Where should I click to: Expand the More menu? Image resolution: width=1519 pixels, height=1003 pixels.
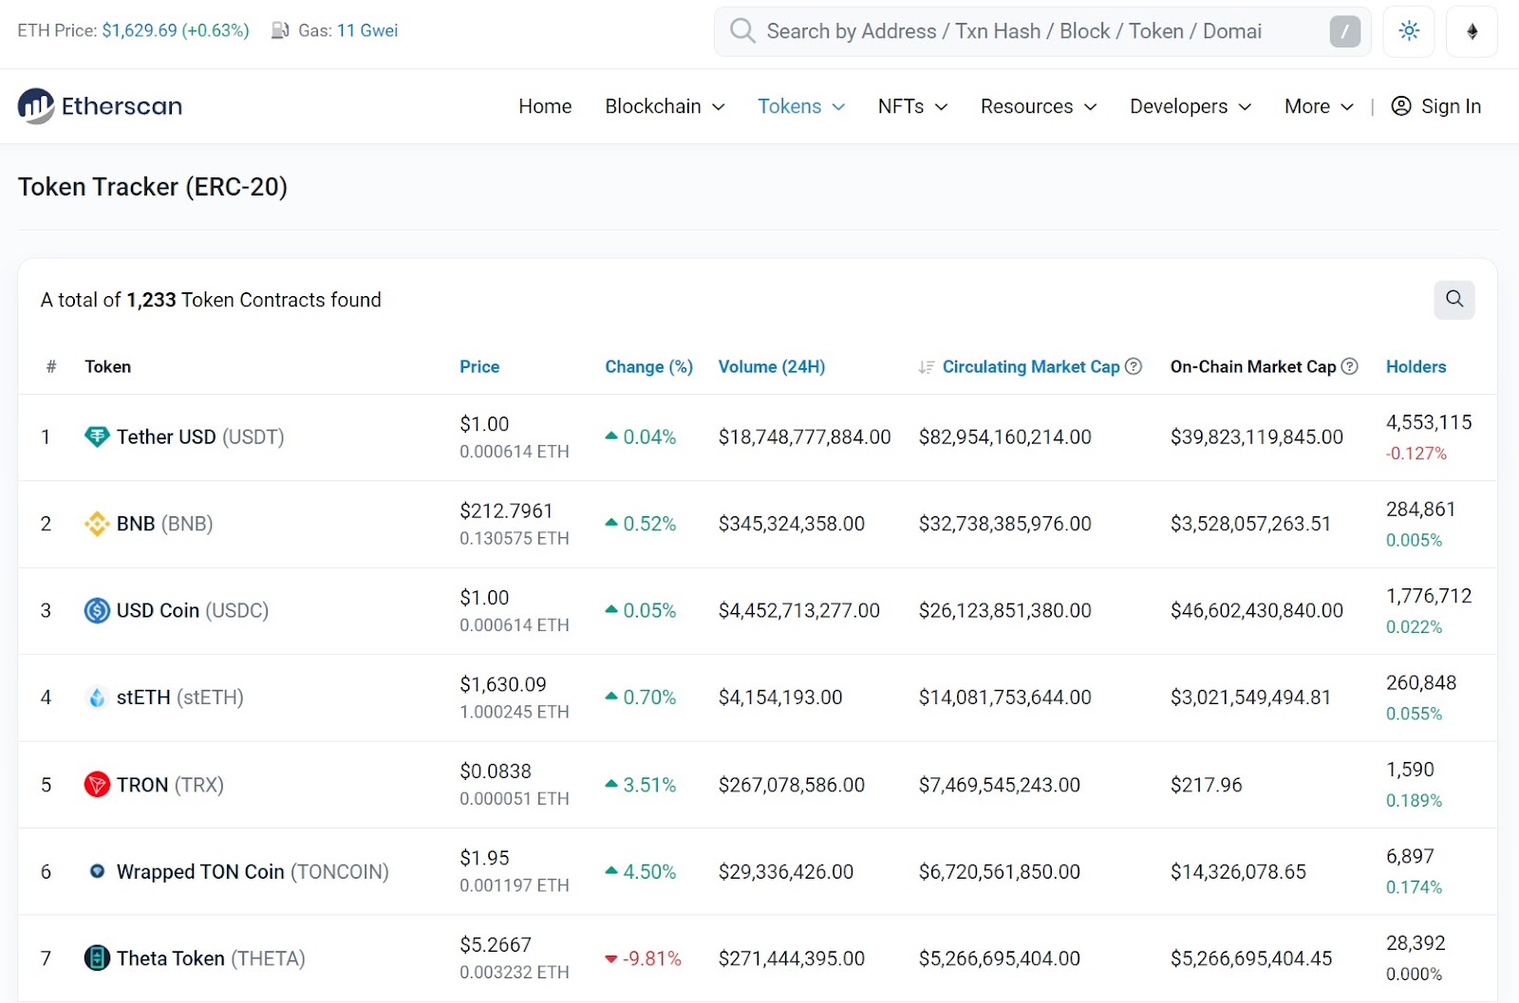point(1319,106)
